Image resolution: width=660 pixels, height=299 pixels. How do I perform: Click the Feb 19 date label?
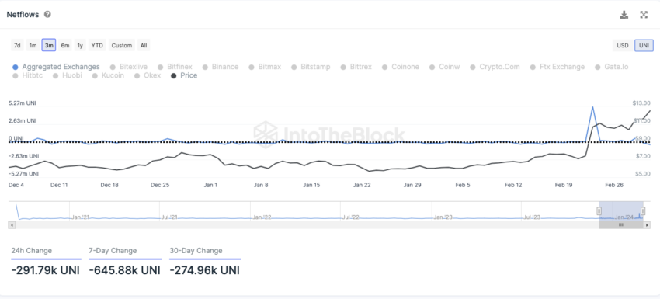click(564, 185)
